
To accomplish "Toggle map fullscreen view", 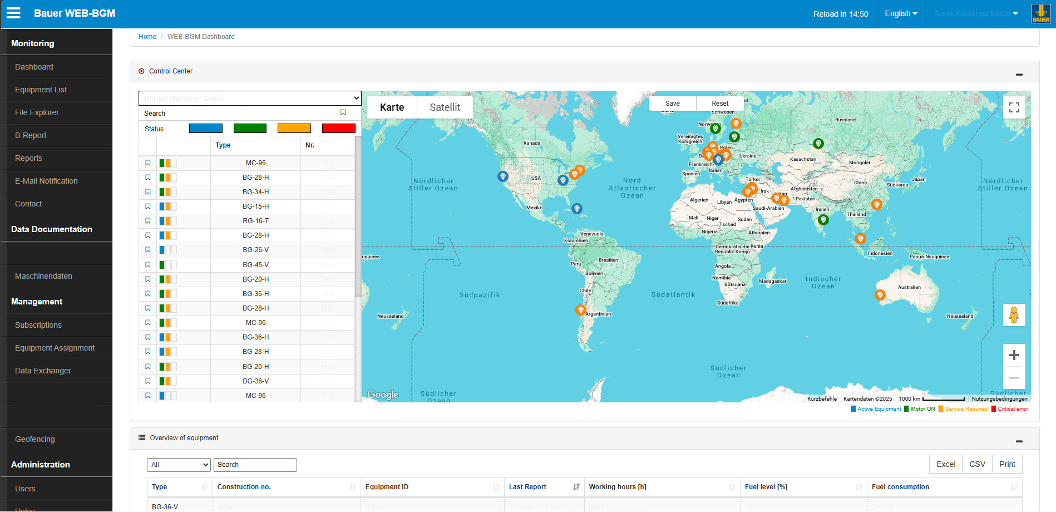I will (x=1014, y=107).
